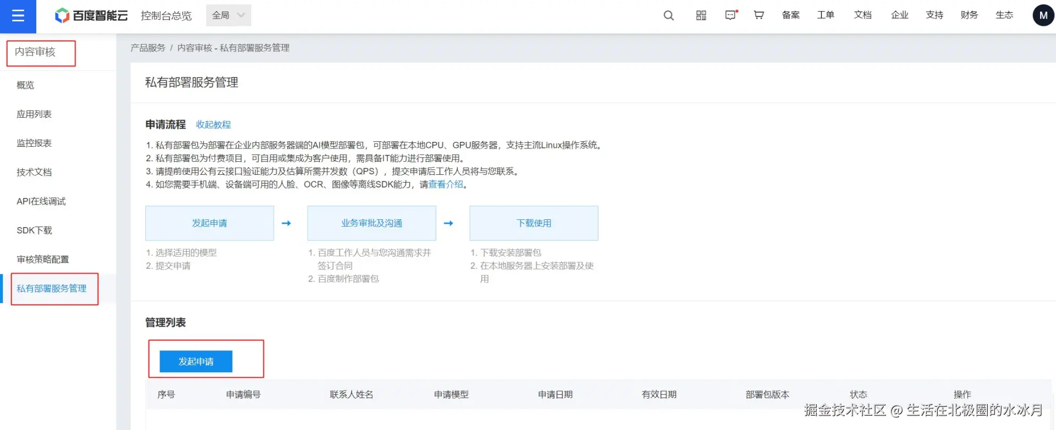Viewport: 1056px width, 430px height.
Task: Open 技术文档 in the sidebar
Action: [34, 173]
